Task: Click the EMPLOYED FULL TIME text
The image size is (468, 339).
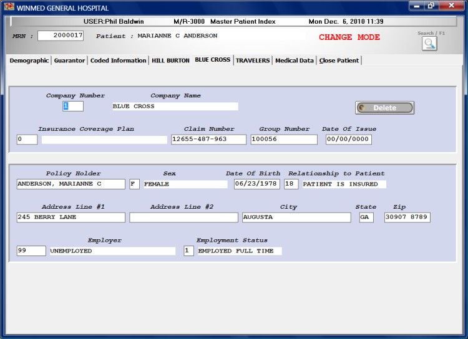Action: (x=236, y=251)
